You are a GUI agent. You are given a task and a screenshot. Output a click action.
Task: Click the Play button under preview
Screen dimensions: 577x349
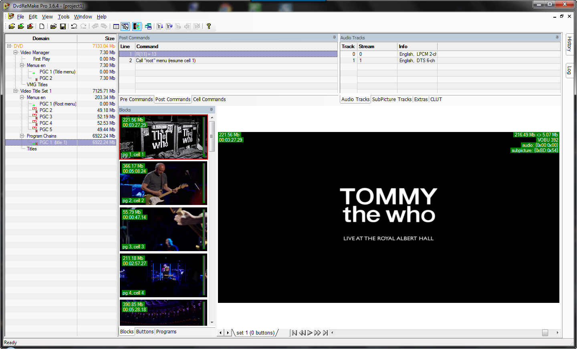pyautogui.click(x=310, y=333)
